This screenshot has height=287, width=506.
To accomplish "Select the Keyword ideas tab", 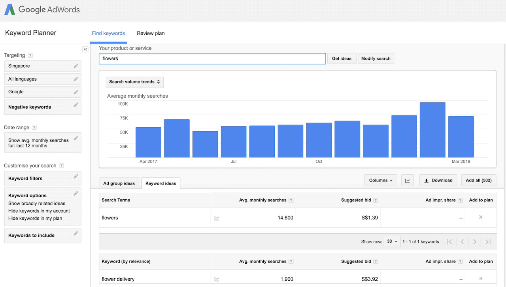I will click(161, 183).
